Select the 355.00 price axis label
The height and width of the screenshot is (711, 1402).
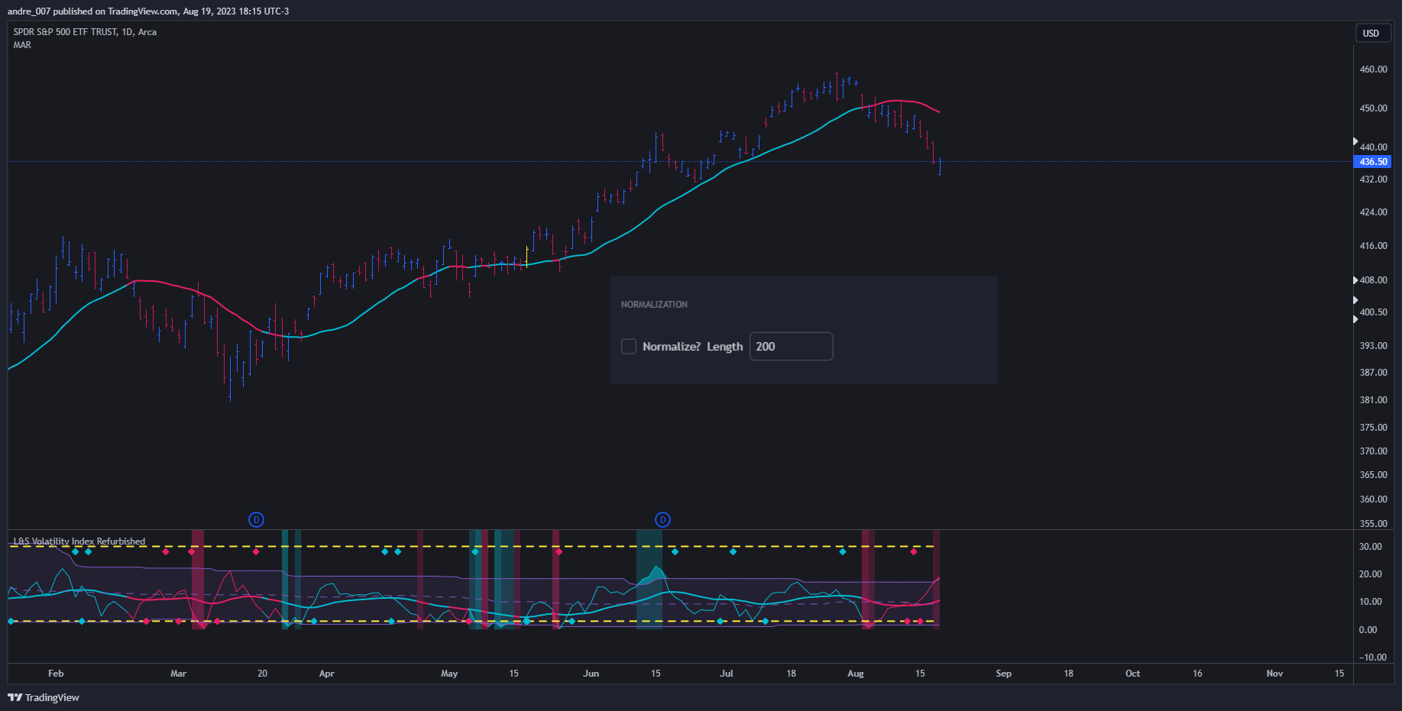1373,524
